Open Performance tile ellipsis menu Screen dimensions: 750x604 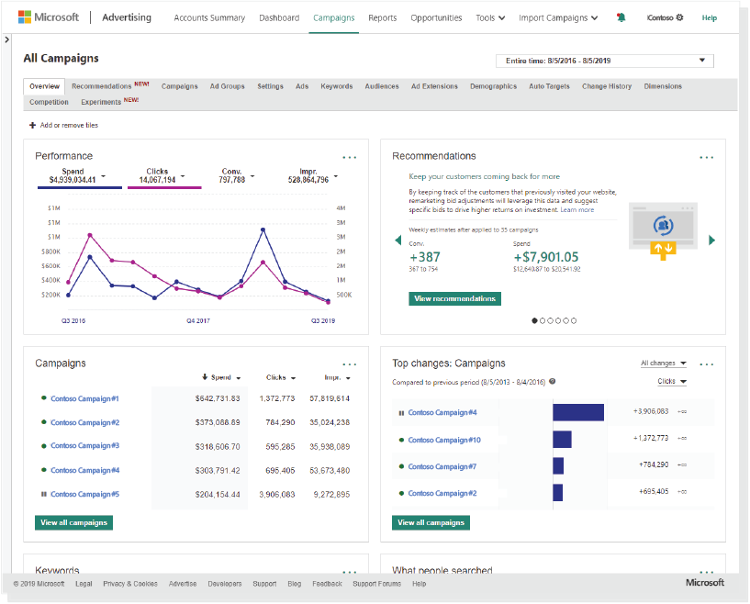click(x=349, y=157)
